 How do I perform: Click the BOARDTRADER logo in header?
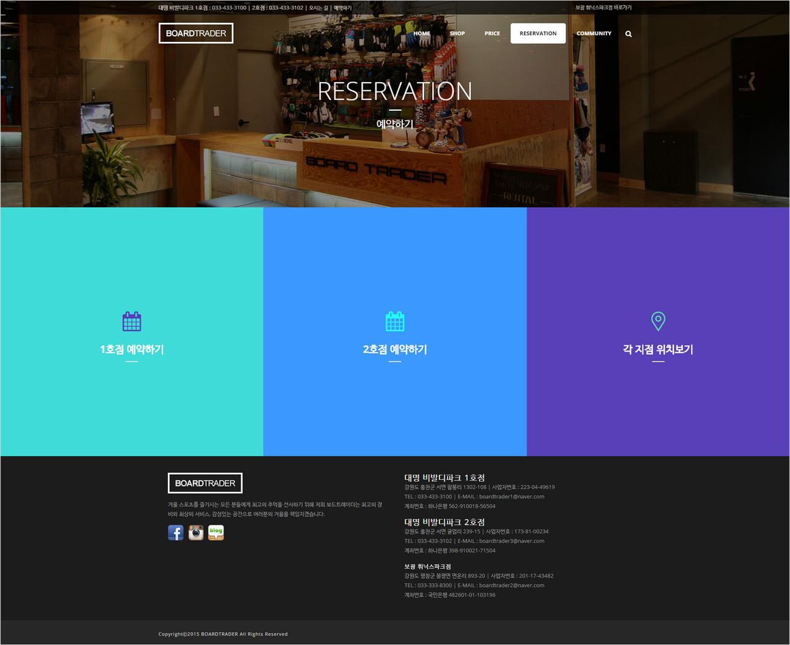coord(196,33)
